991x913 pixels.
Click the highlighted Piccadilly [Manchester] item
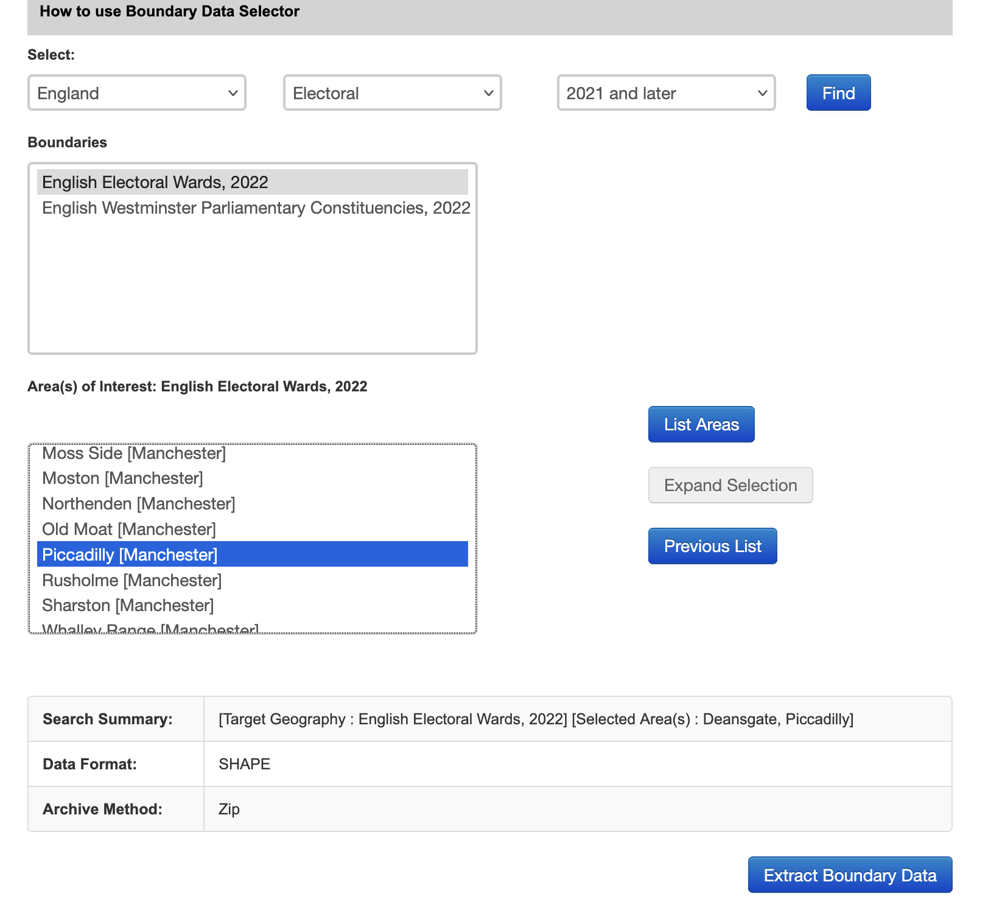[130, 554]
